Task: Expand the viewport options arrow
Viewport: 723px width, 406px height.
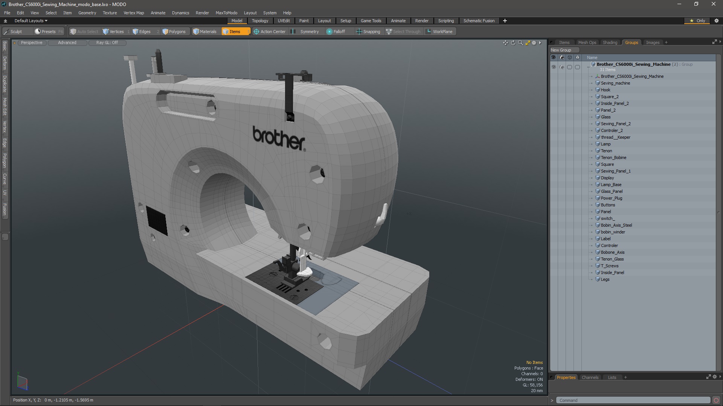Action: coord(540,43)
